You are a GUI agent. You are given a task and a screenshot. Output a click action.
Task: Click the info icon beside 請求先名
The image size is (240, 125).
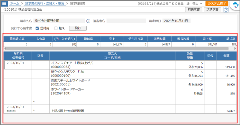[88, 21]
